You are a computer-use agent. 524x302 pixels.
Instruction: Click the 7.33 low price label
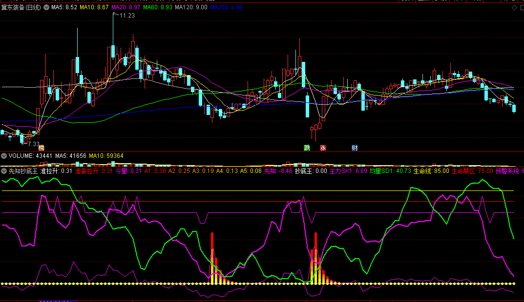point(33,144)
